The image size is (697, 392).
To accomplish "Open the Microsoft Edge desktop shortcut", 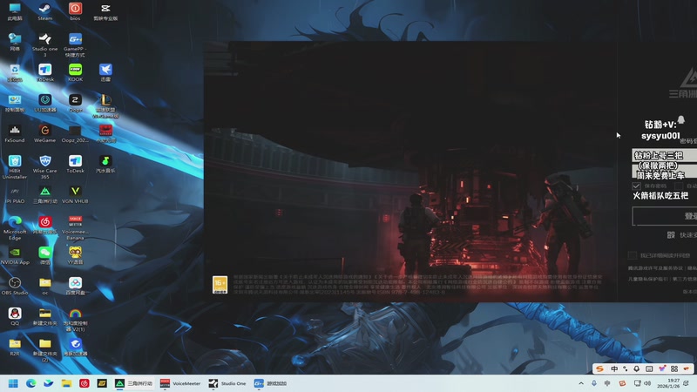I will pyautogui.click(x=15, y=227).
